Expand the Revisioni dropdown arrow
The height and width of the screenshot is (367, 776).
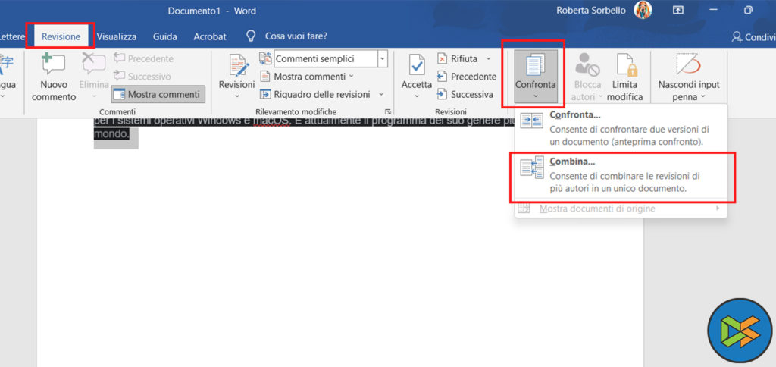tap(236, 96)
